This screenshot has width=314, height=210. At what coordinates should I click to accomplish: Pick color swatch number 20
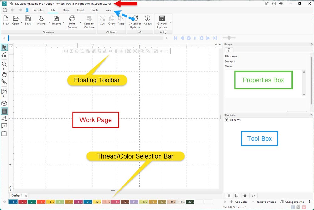190,202
